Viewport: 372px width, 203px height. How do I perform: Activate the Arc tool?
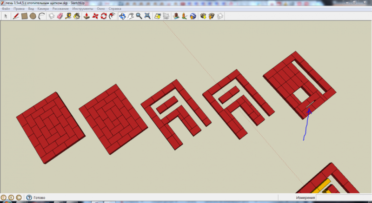point(41,16)
